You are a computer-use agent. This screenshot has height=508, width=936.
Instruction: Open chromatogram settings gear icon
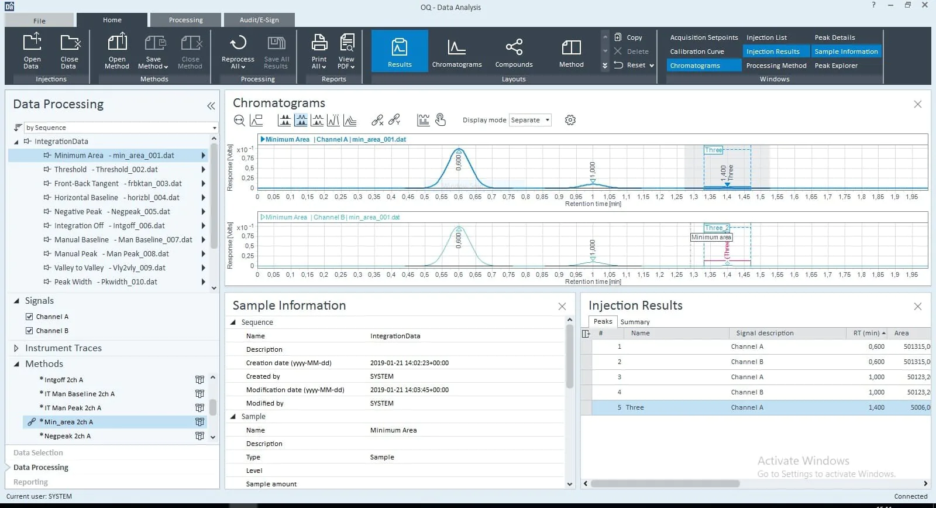[570, 120]
